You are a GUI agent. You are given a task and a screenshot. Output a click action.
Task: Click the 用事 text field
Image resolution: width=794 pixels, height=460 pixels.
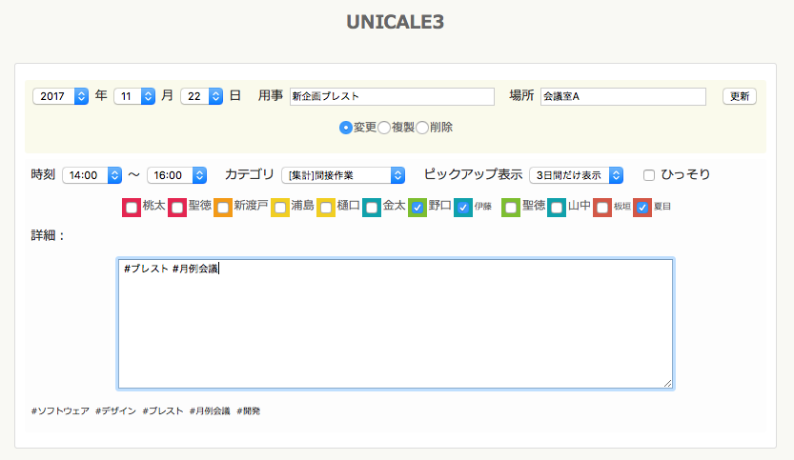pos(392,96)
